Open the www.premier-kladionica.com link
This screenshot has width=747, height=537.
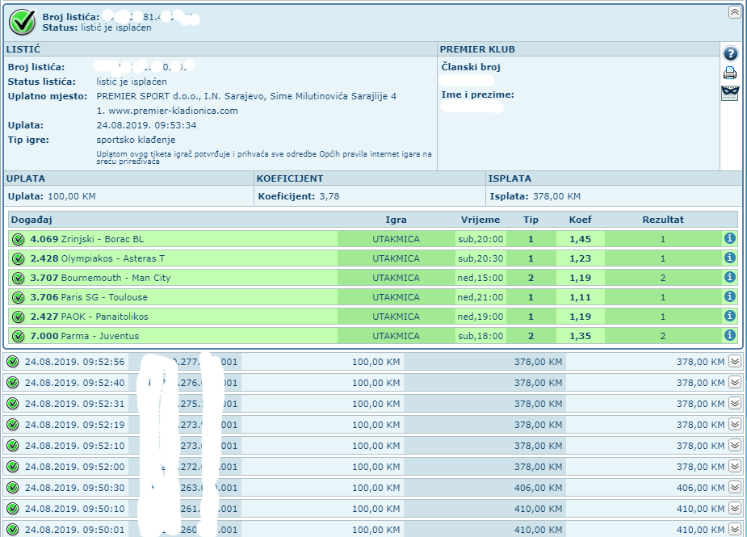[173, 111]
